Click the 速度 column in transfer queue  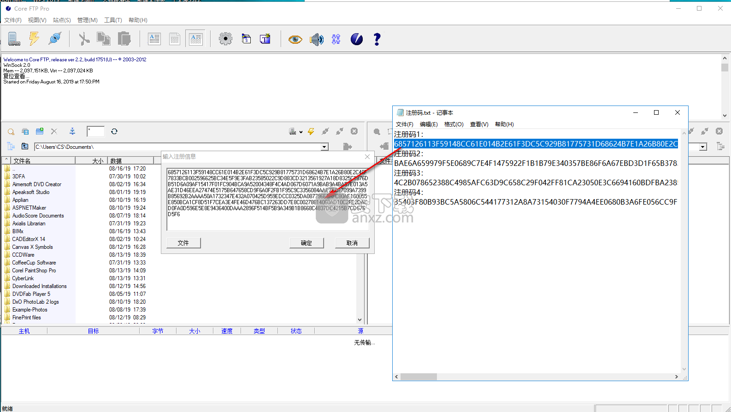[x=227, y=331]
